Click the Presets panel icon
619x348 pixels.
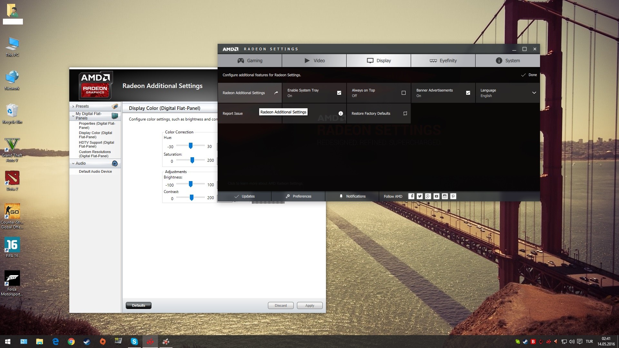115,106
